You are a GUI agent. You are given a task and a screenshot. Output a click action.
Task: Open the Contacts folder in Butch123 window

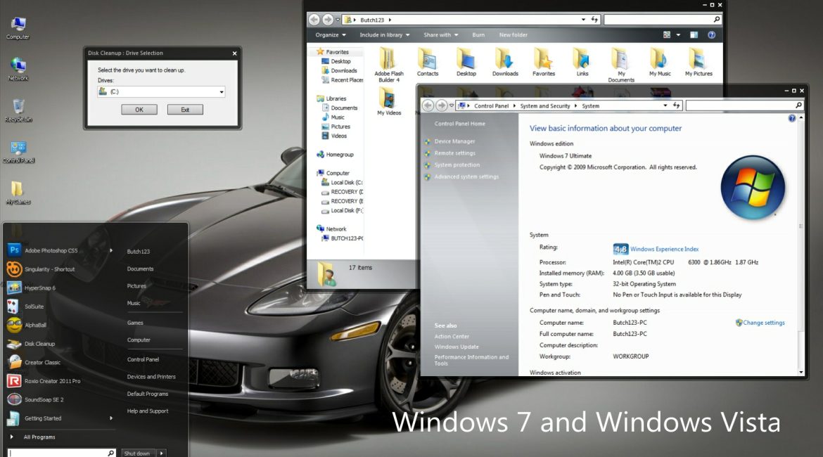pyautogui.click(x=427, y=63)
